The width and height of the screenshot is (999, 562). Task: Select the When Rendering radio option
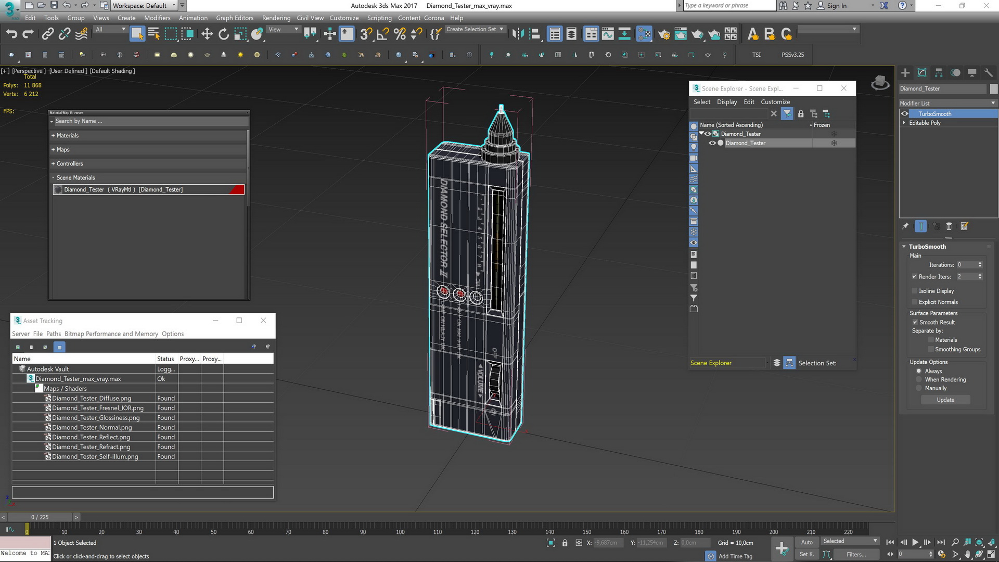coord(919,379)
